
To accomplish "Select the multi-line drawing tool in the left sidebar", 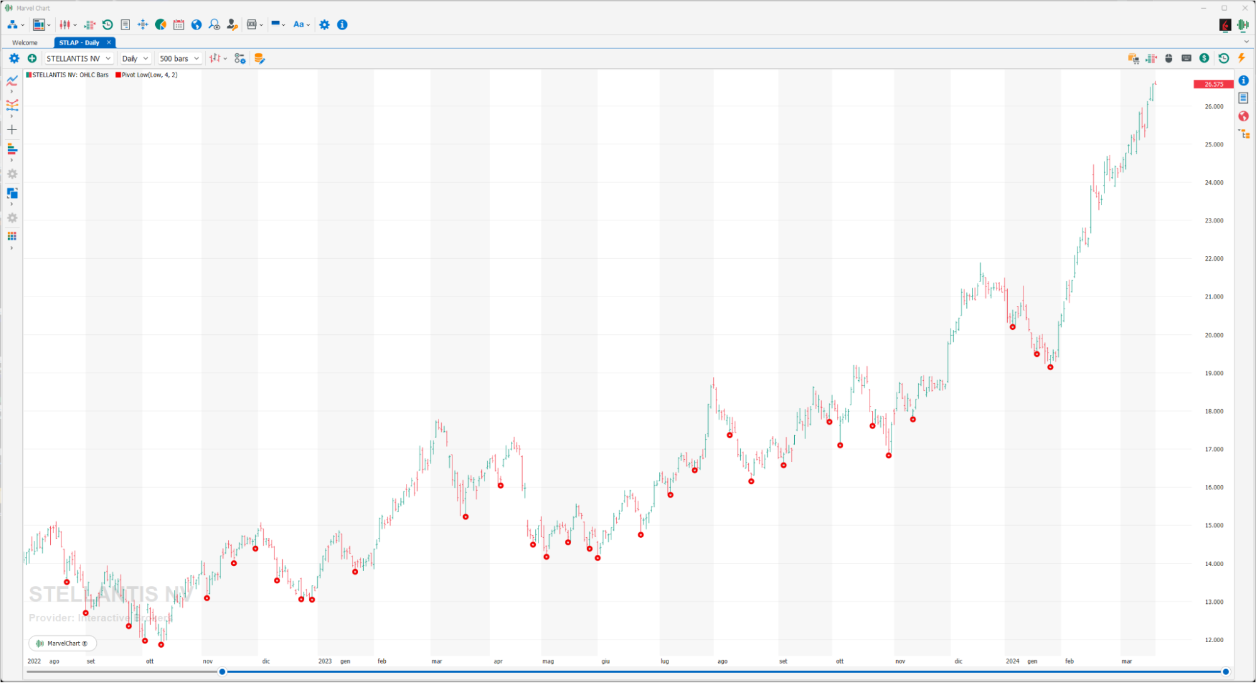I will click(12, 105).
